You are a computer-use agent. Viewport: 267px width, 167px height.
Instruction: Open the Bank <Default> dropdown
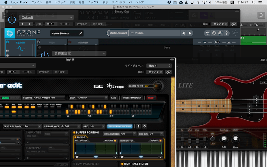[92, 98]
